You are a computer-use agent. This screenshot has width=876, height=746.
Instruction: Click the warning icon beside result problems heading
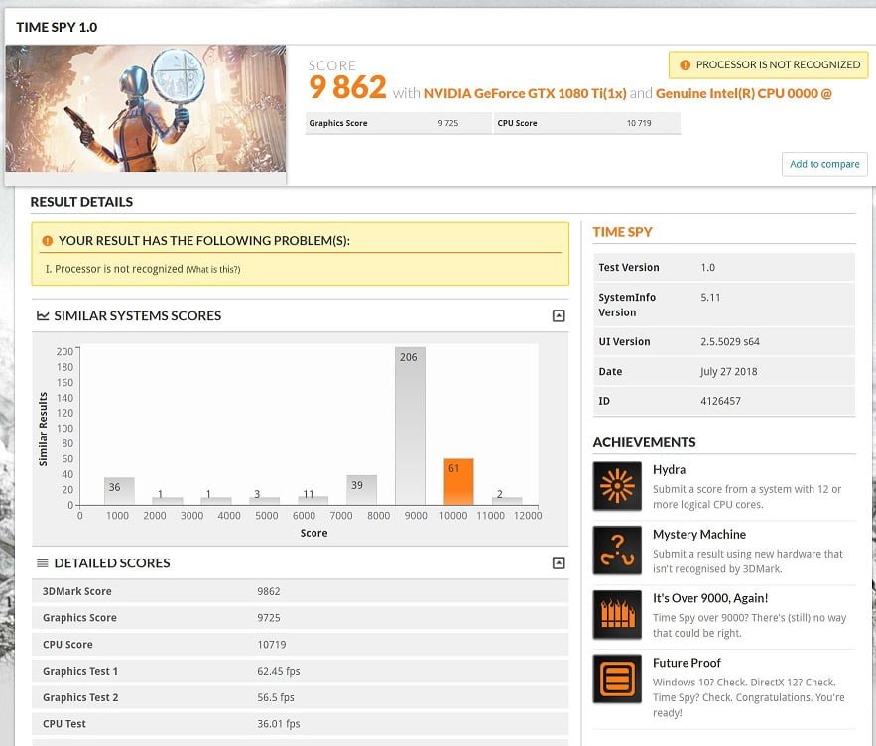pos(46,241)
